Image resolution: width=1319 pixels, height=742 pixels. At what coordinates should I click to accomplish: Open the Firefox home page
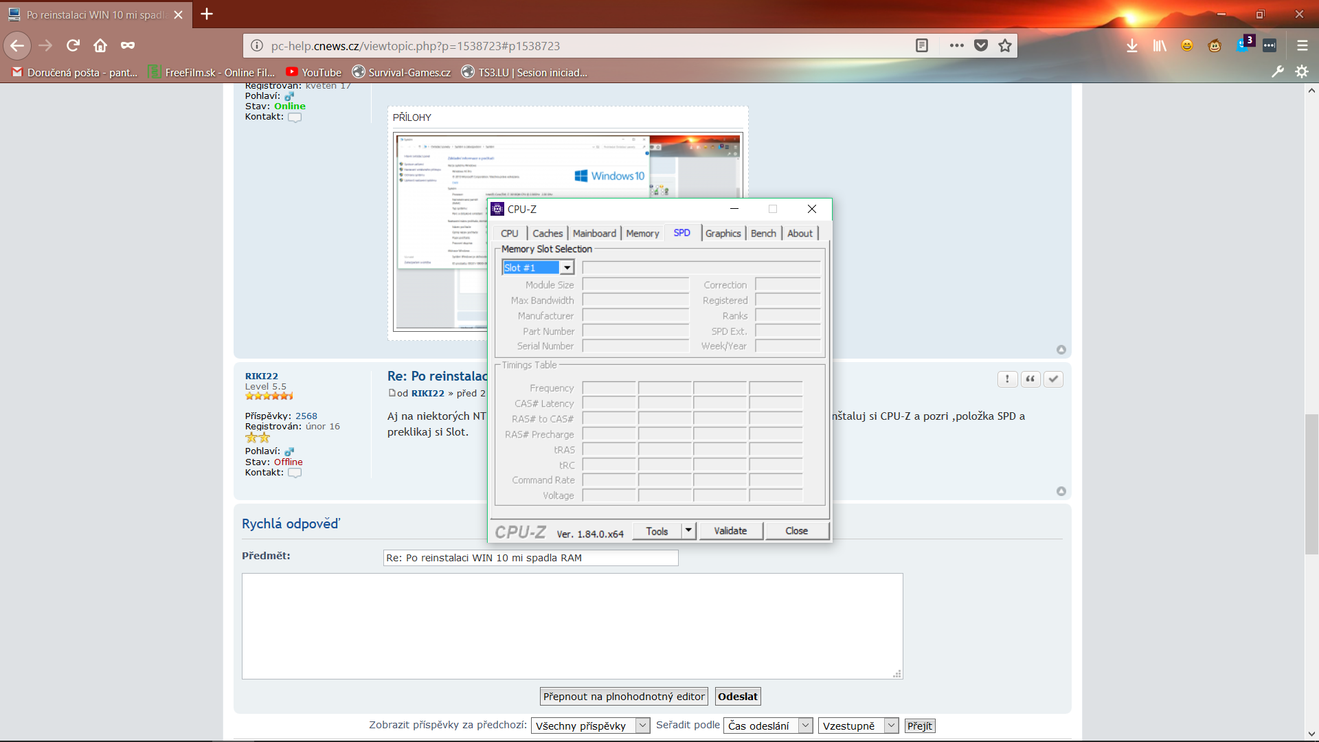click(100, 46)
